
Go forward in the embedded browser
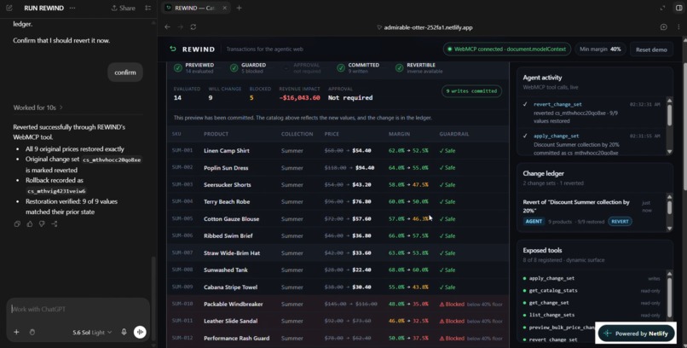(180, 27)
